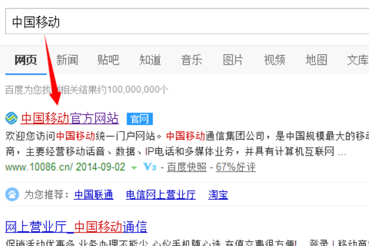The height and width of the screenshot is (246, 369).
Task: Click the China Mobile logo icon
Action: (12, 118)
